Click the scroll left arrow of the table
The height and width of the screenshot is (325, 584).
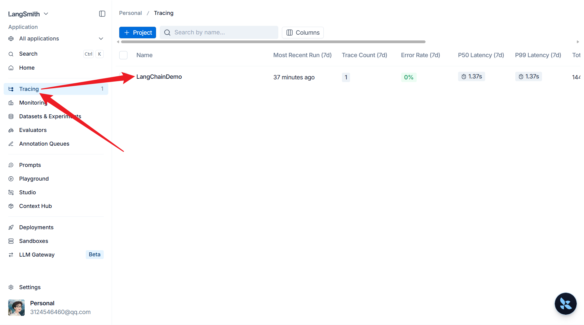pyautogui.click(x=118, y=42)
